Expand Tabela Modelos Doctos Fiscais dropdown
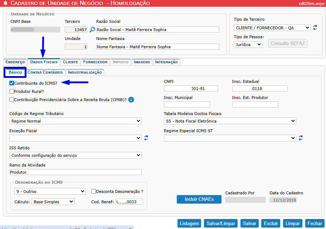Viewport: 326px width, 229px height. (x=230, y=121)
